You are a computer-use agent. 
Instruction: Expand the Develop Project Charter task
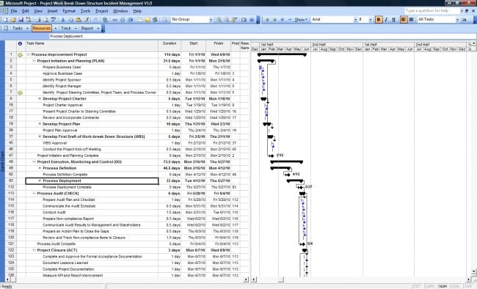[x=40, y=99]
